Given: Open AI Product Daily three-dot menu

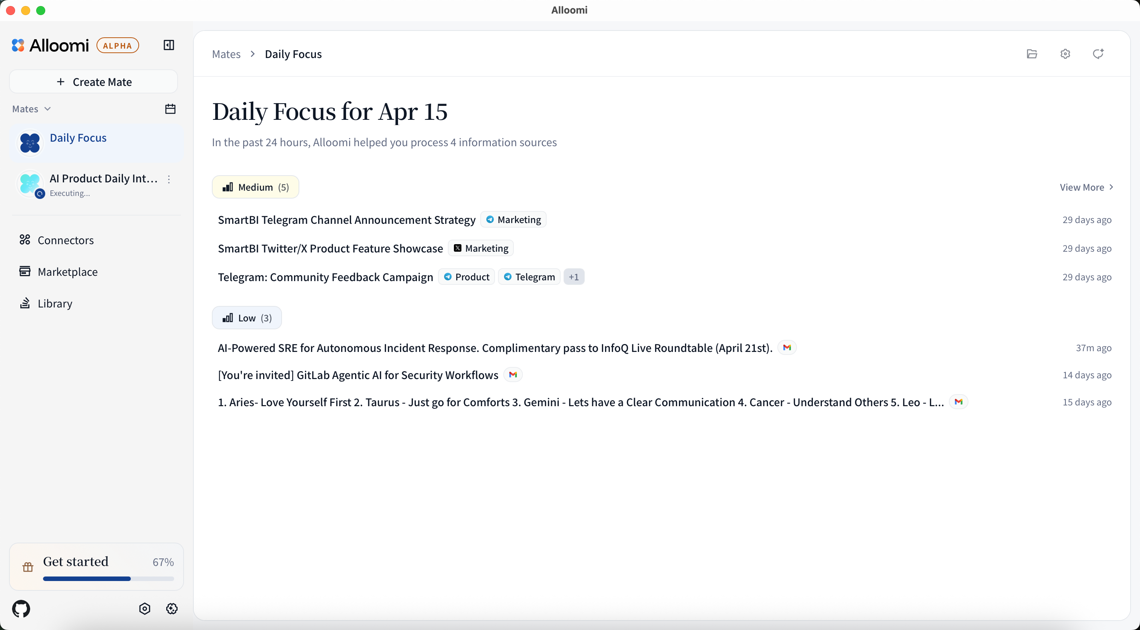Looking at the screenshot, I should tap(169, 179).
